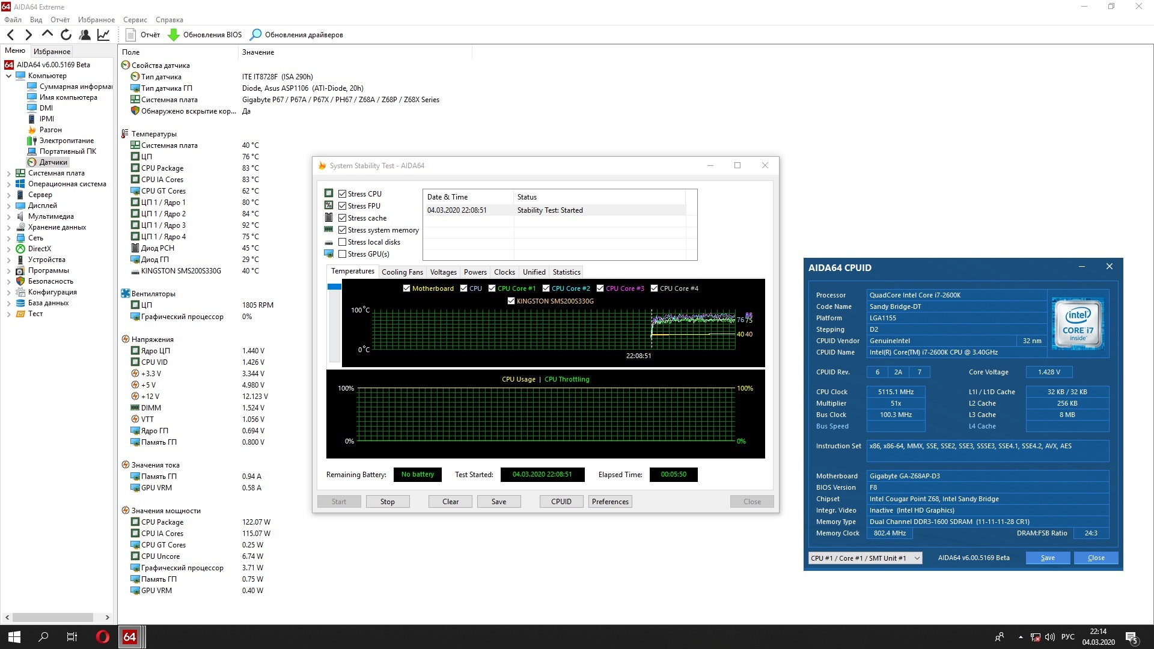Image resolution: width=1154 pixels, height=649 pixels.
Task: Expand the Системная плата tree node
Action: coord(8,173)
